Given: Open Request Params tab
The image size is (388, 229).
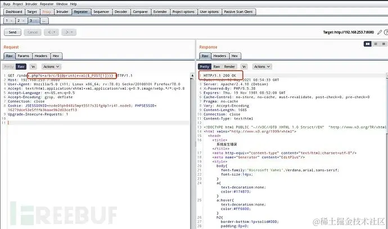Looking at the screenshot, I should tap(24, 56).
